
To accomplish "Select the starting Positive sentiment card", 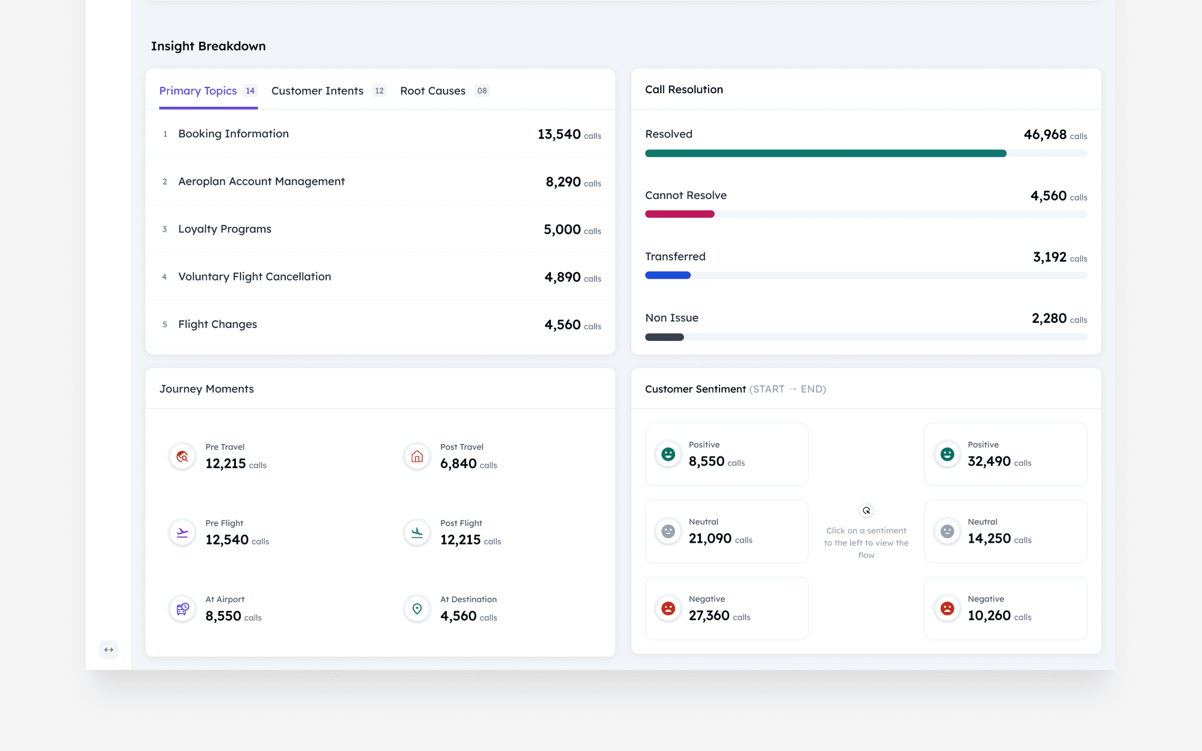I will pos(726,454).
